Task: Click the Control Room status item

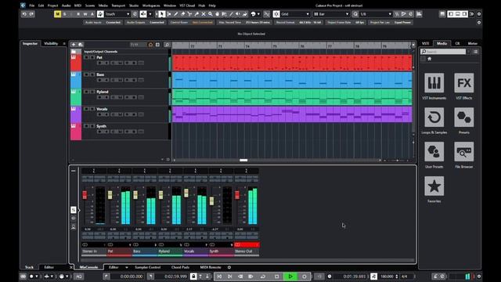Action: [x=191, y=23]
